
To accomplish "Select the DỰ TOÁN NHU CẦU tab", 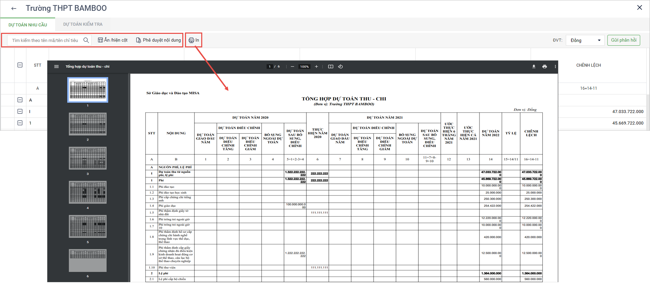I will (28, 25).
